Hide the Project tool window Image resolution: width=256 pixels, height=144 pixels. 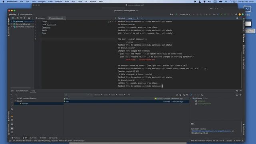[32, 18]
